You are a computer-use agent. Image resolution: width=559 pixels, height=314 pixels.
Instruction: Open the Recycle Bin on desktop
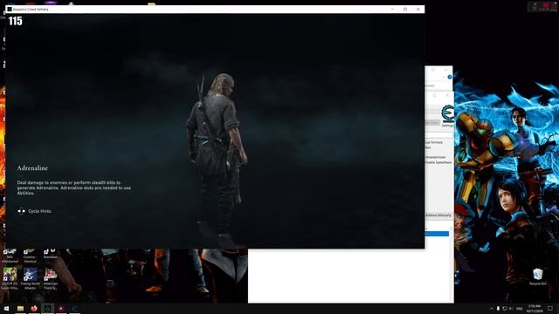[x=538, y=277]
